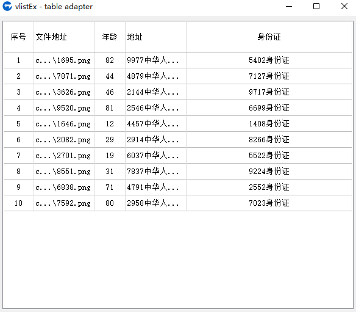356x312 pixels.
Task: Maximize the vlistEx window
Action: 316,6
